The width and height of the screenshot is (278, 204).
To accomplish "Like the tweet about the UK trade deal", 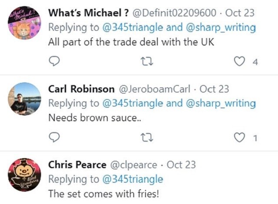I will point(239,62).
